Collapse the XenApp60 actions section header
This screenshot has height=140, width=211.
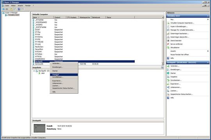pos(208,63)
